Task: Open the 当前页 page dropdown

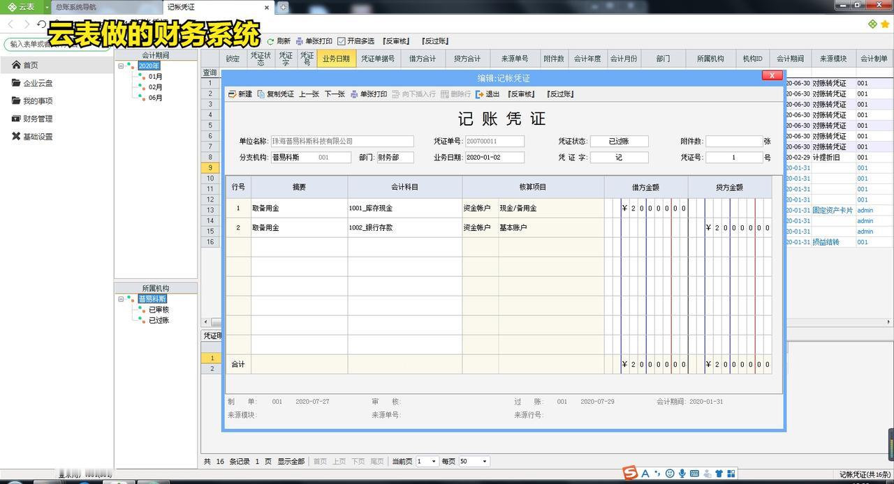Action: (x=434, y=461)
